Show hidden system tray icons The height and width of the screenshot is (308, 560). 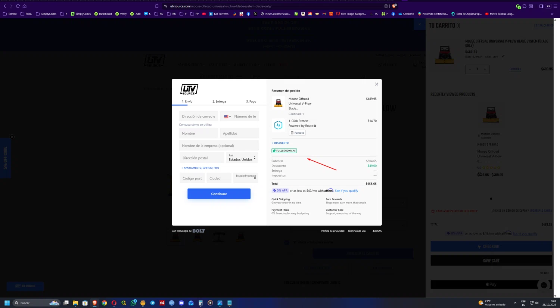pyautogui.click(x=515, y=303)
